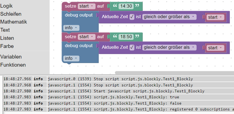Image resolution: width=234 pixels, height=114 pixels.
Task: Click the 18:50 text field
Action: click(126, 37)
